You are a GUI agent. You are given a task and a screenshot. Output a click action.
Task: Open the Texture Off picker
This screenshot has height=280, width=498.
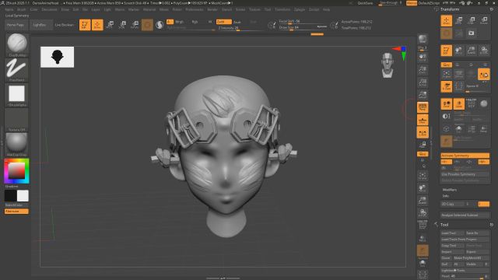tap(17, 120)
